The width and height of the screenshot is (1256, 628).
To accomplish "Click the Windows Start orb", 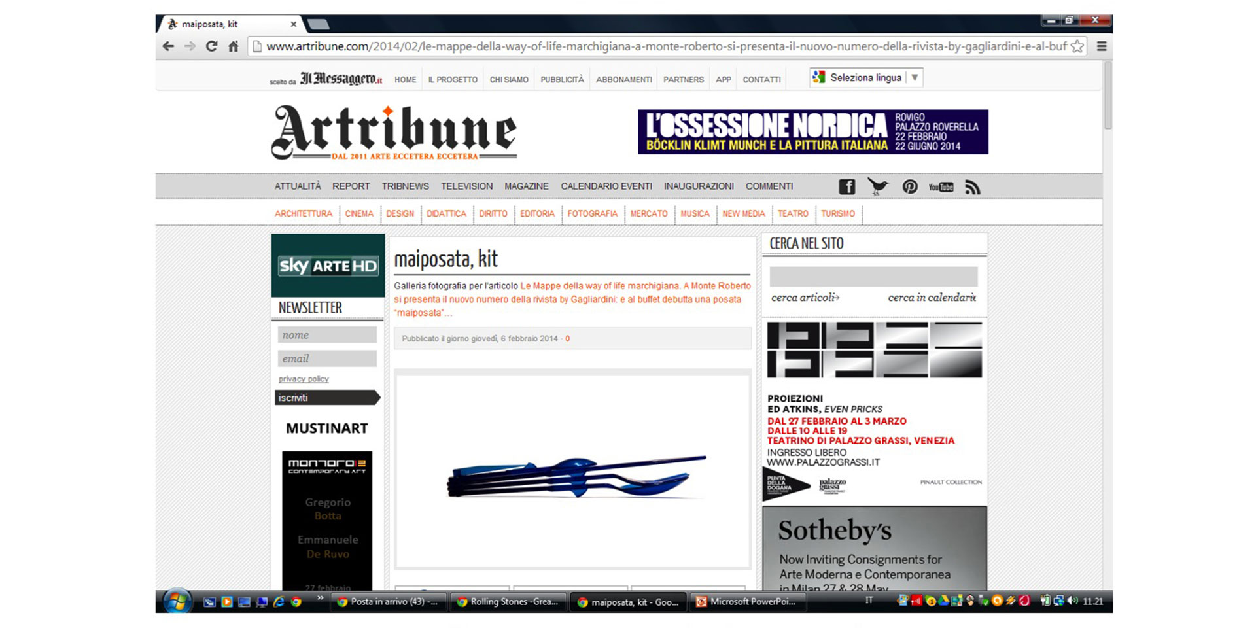I will [177, 601].
